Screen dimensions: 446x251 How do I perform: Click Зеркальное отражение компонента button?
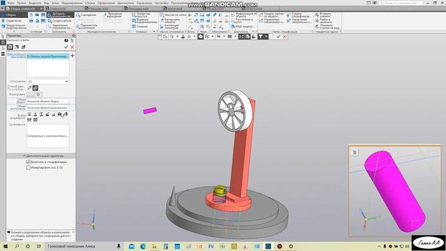click(60, 26)
